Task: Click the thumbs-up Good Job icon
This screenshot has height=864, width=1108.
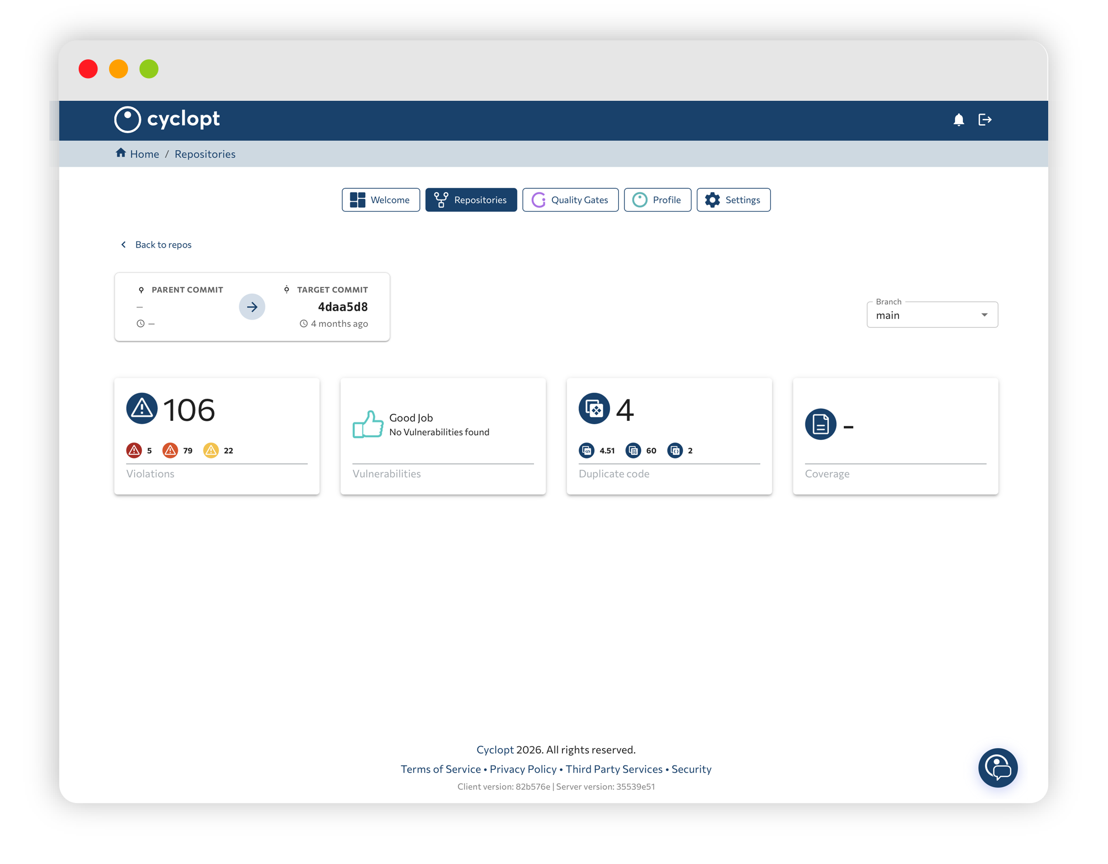Action: coord(368,424)
